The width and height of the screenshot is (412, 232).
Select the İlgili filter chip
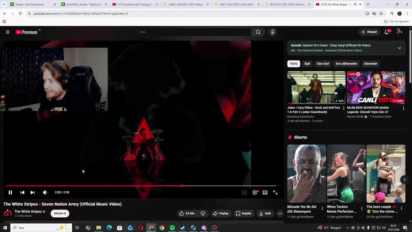[307, 63]
